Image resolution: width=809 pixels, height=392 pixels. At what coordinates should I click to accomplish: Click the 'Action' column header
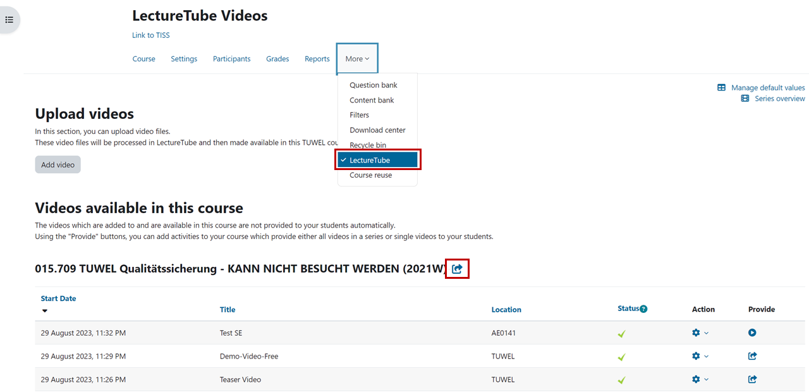[703, 309]
